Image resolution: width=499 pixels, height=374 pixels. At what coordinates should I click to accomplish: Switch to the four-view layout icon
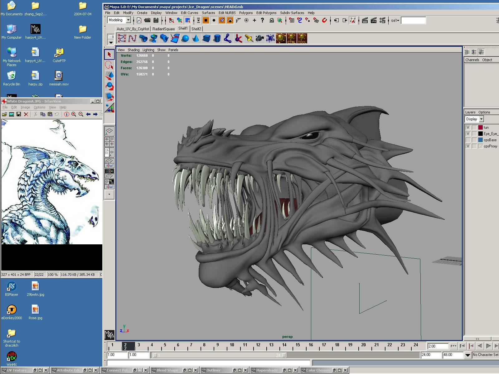point(109,141)
